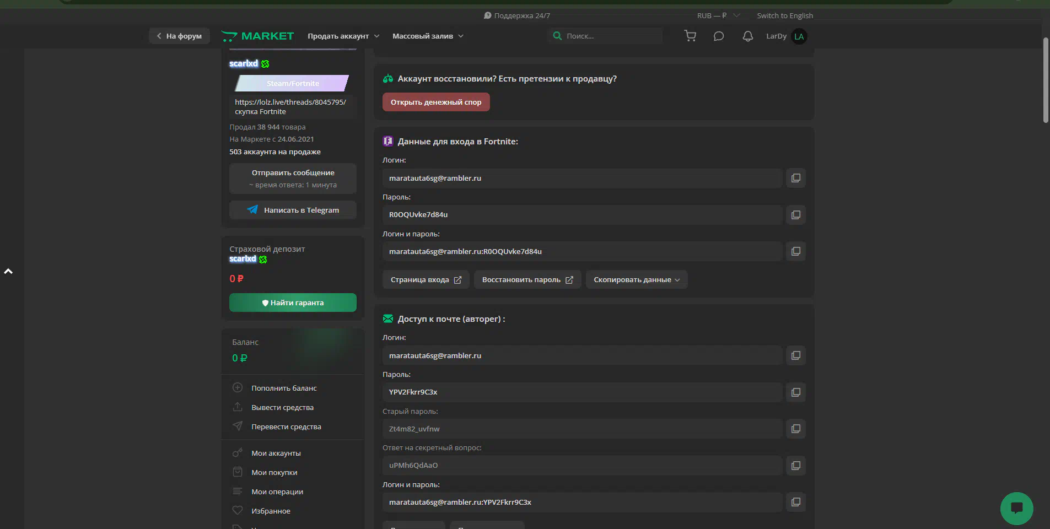Click the top up balance plus icon
1050x529 pixels.
(238, 387)
